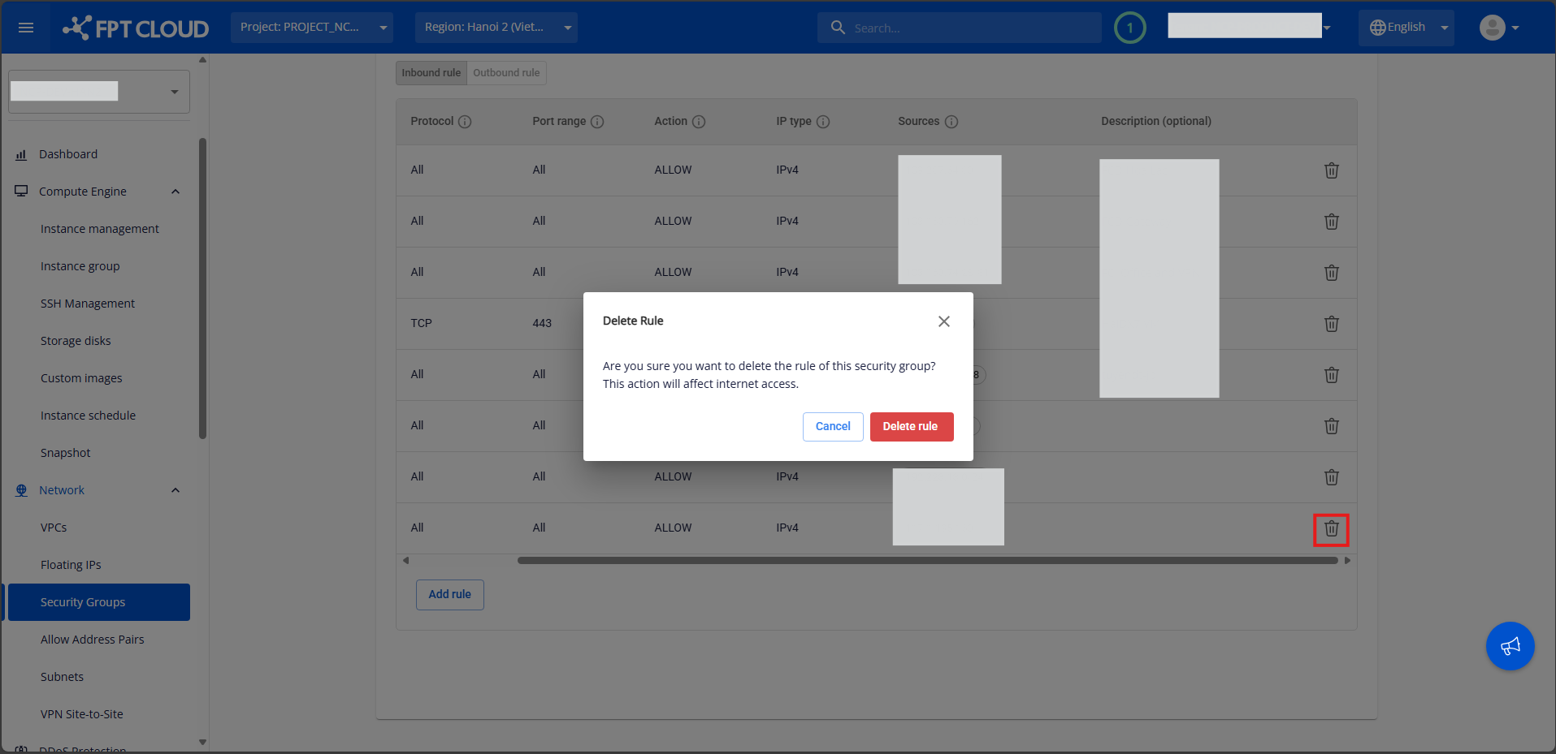The width and height of the screenshot is (1556, 754).
Task: Click the horizontal scrollbar under the rules table
Action: (926, 561)
